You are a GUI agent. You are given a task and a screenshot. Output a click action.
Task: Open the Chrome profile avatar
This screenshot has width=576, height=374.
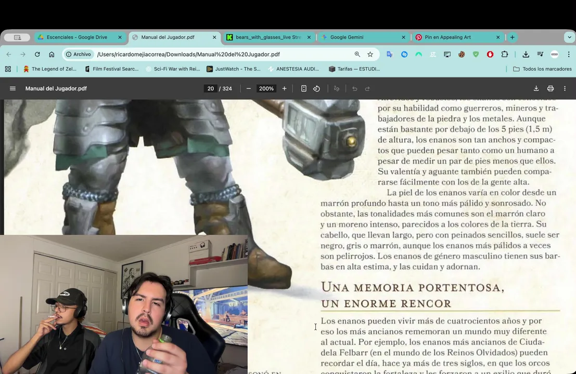(554, 54)
